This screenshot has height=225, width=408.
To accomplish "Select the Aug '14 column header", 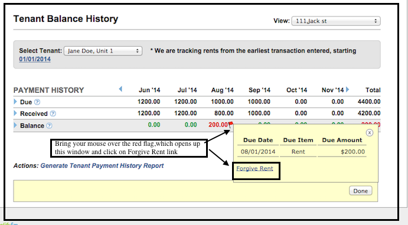I will 222,90.
